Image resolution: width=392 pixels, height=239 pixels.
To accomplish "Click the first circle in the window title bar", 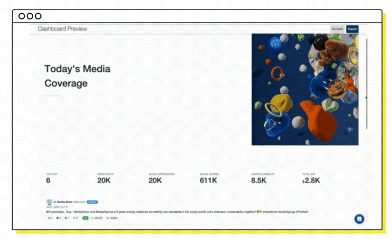I will pyautogui.click(x=22, y=16).
